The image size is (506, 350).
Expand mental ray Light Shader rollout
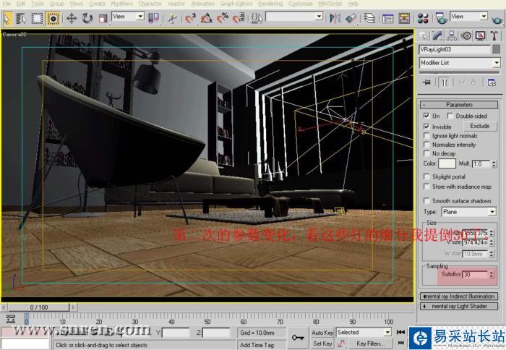pyautogui.click(x=459, y=306)
